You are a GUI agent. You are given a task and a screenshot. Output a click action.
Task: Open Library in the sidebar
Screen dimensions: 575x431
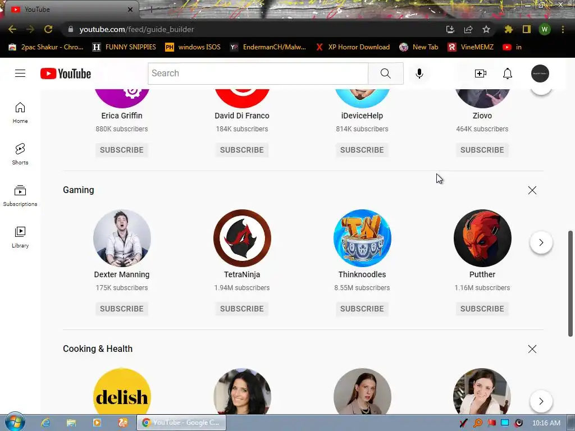(20, 237)
